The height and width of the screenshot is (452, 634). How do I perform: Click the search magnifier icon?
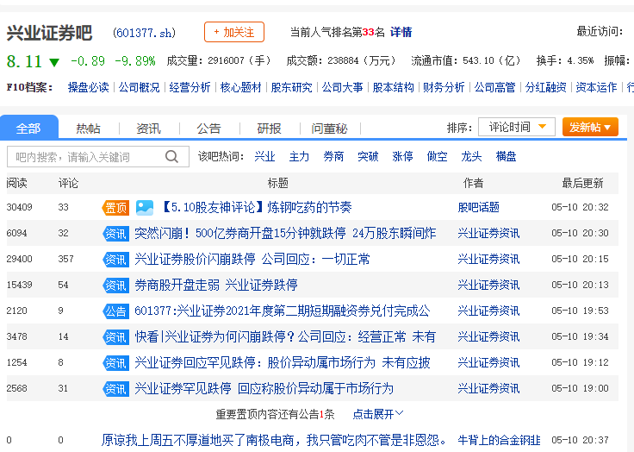coord(171,156)
